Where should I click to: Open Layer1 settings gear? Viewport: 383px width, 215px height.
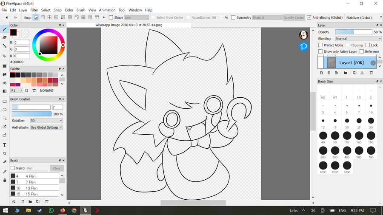tap(373, 63)
